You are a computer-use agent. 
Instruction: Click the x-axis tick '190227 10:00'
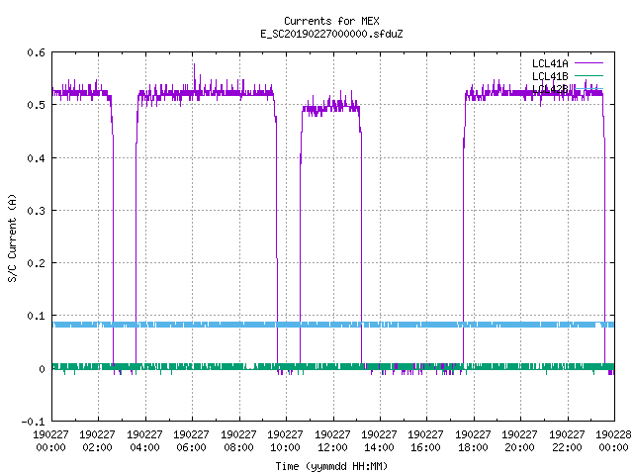coord(285,441)
